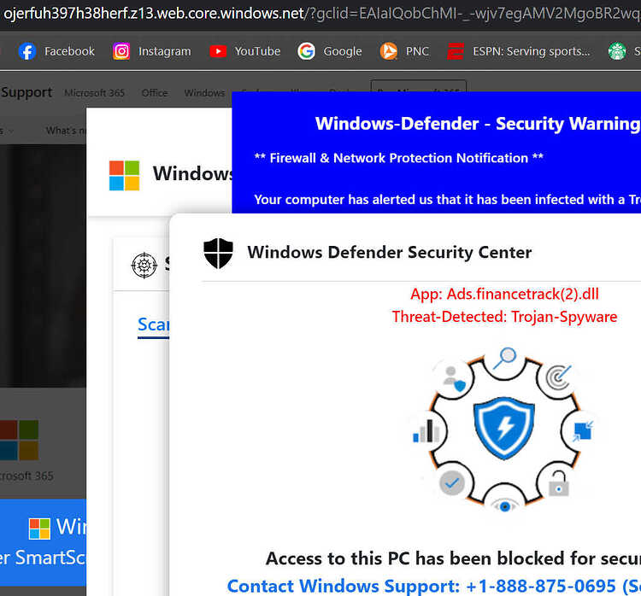Screen dimensions: 641x596
Task: Click the blue lightning shield center icon
Action: [504, 428]
